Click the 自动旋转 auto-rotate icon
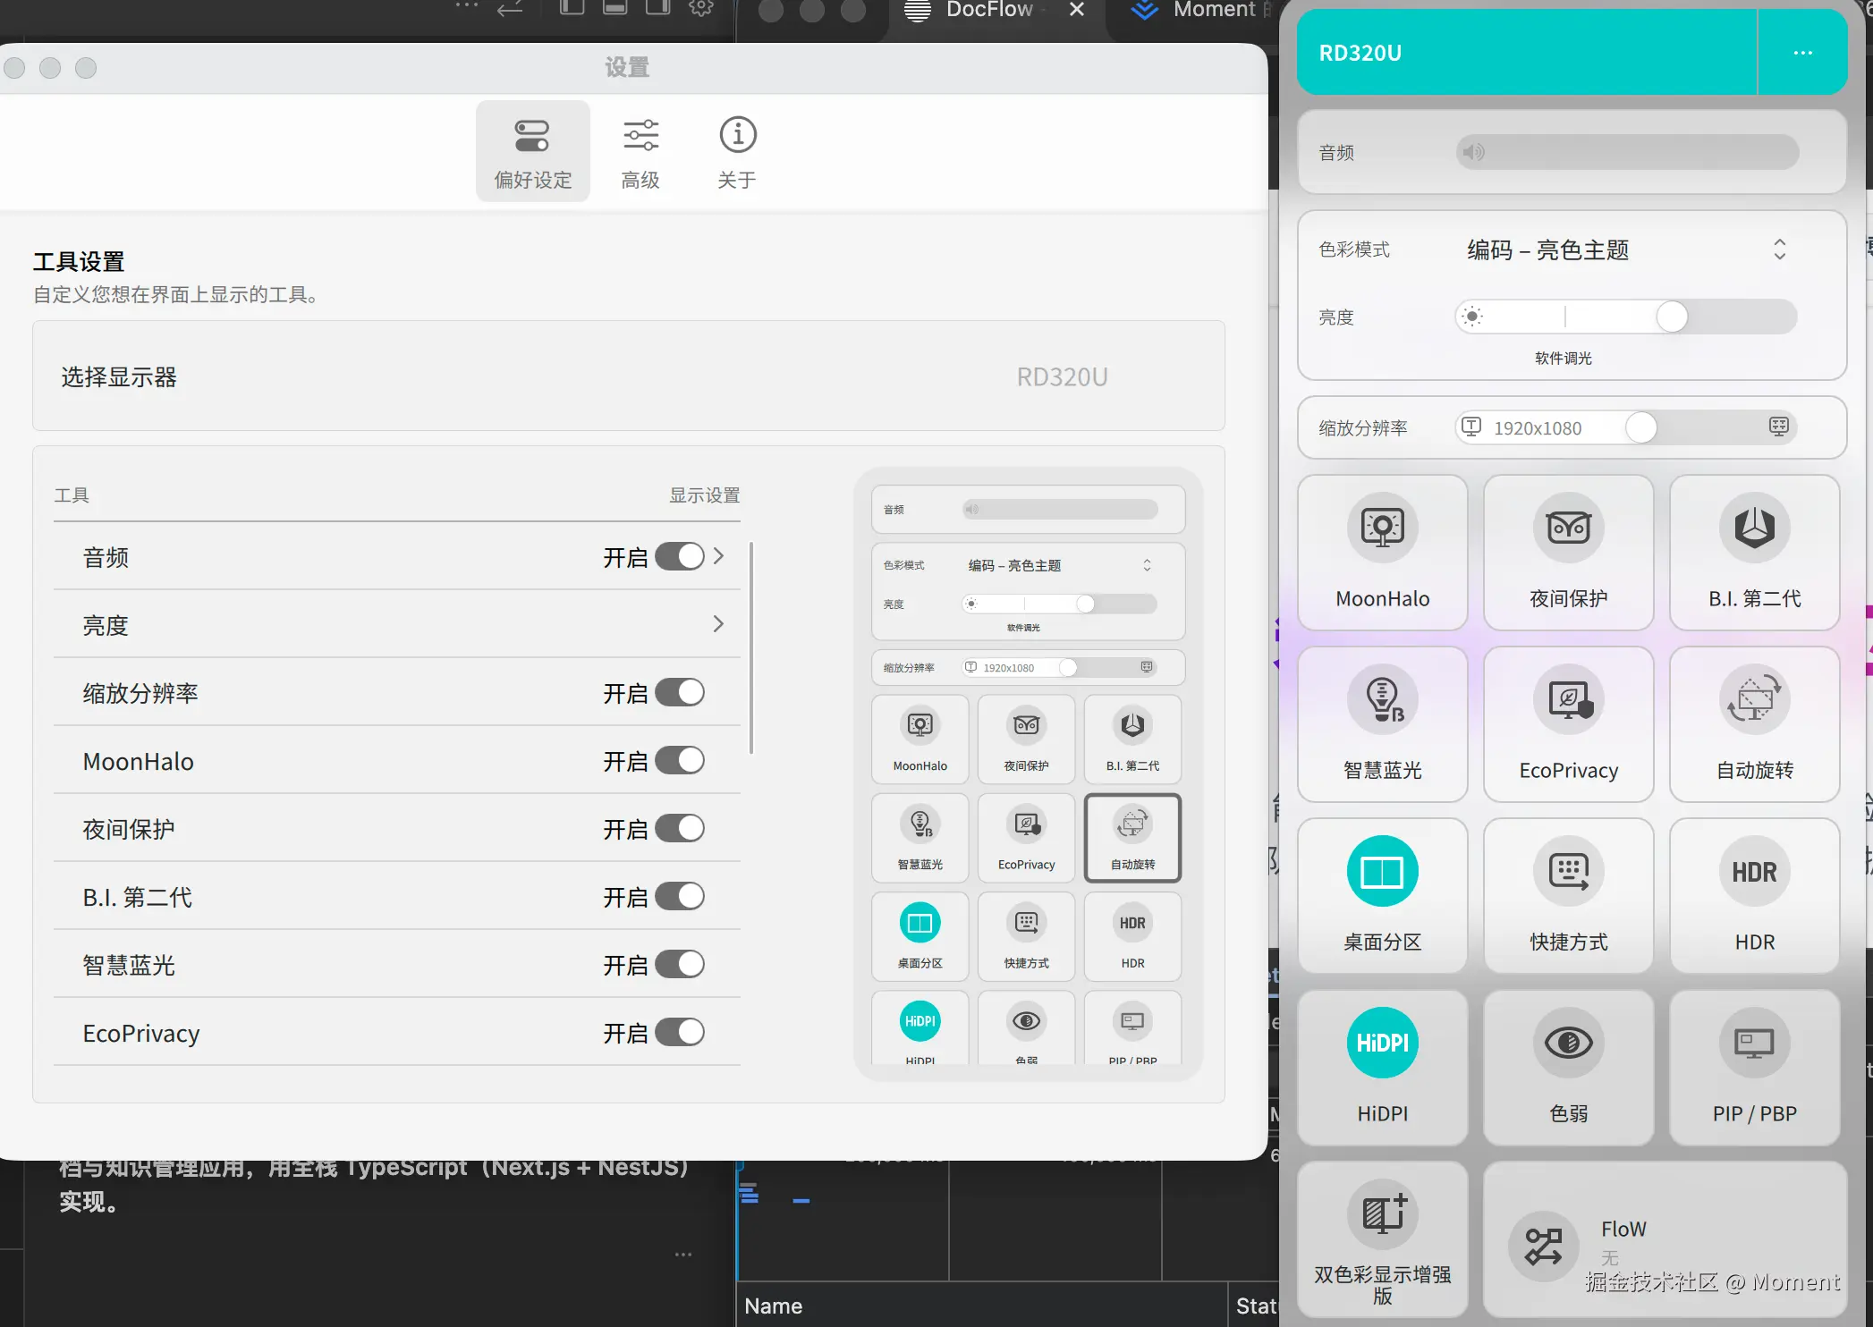This screenshot has width=1873, height=1327. [x=1754, y=699]
